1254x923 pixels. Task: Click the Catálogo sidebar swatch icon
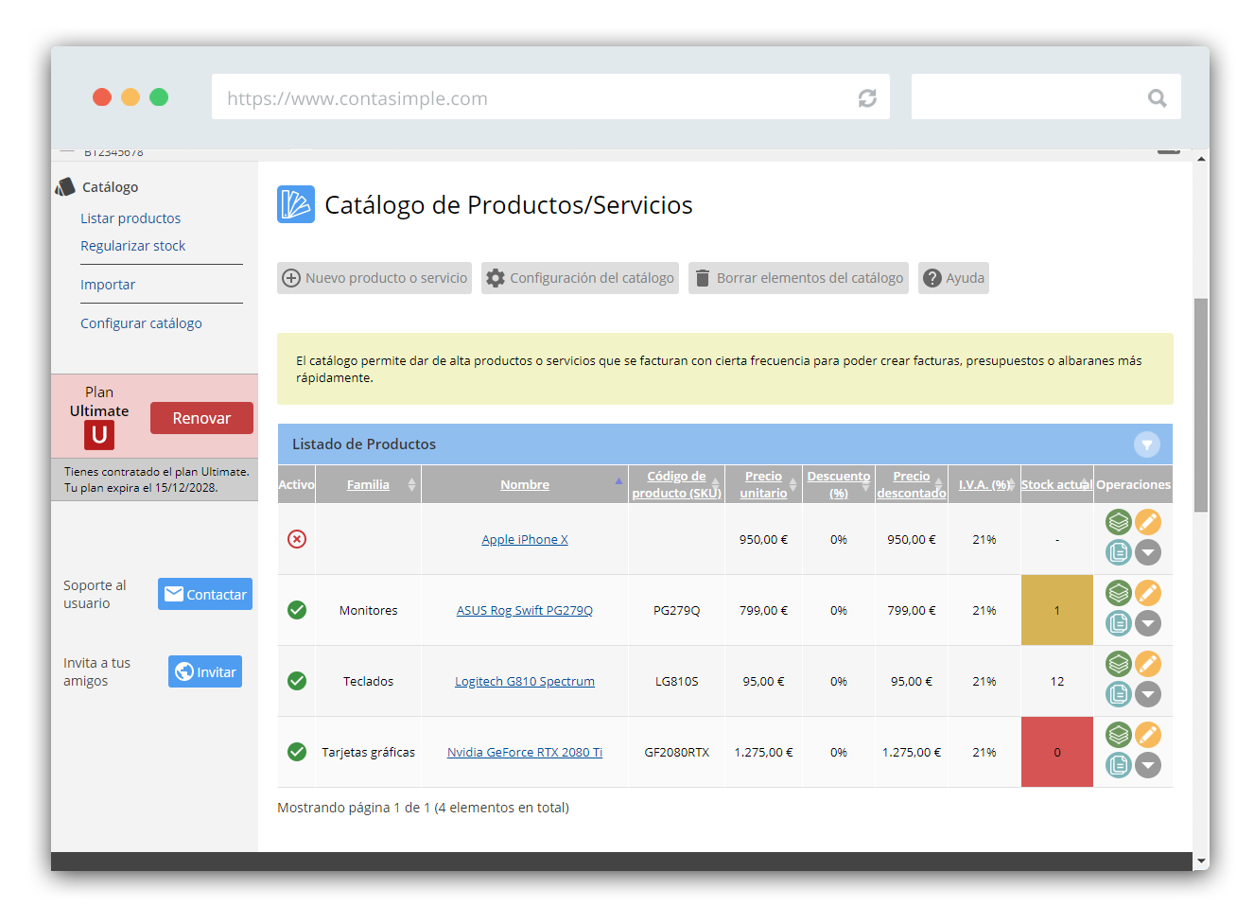click(65, 187)
